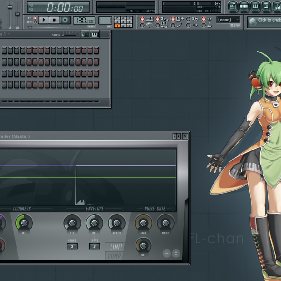Viewport: 281px width, 281px height.
Task: Open the graph editor in step sequencer
Action: (x=85, y=35)
